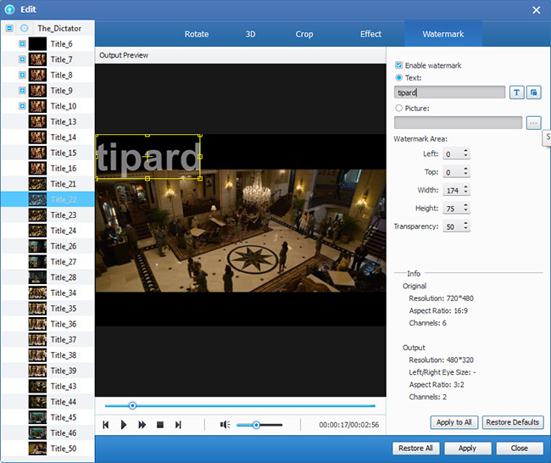Click the Close button at bottom
Viewport: 551px width, 463px height.
tap(520, 449)
